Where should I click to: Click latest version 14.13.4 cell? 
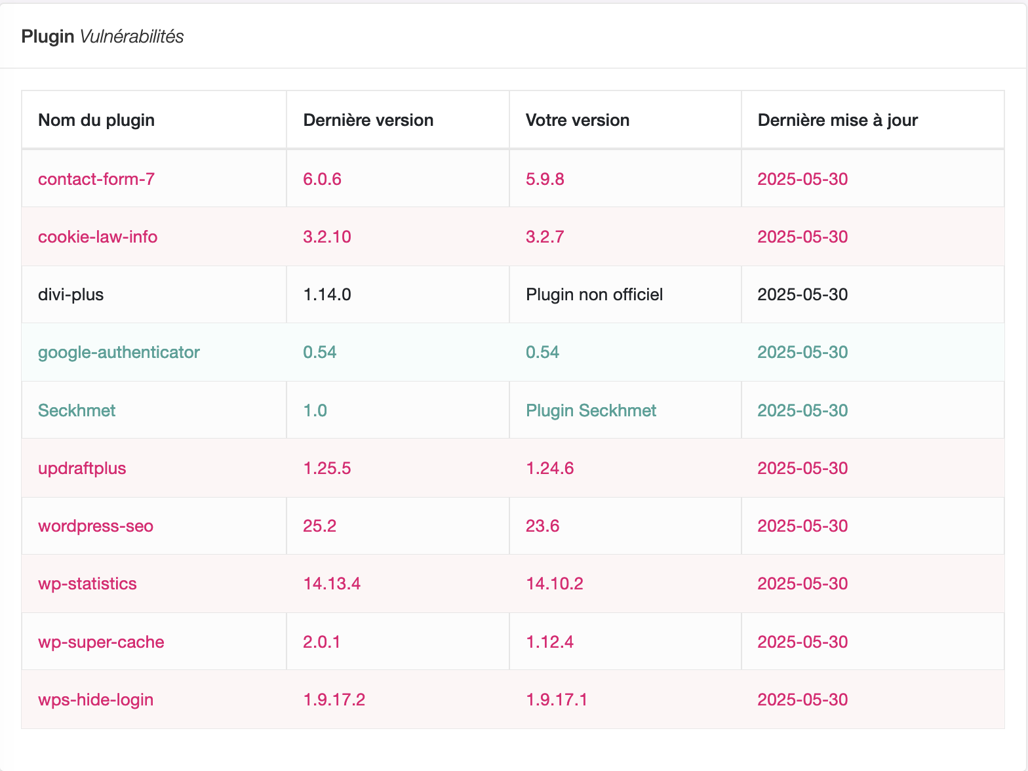332,583
